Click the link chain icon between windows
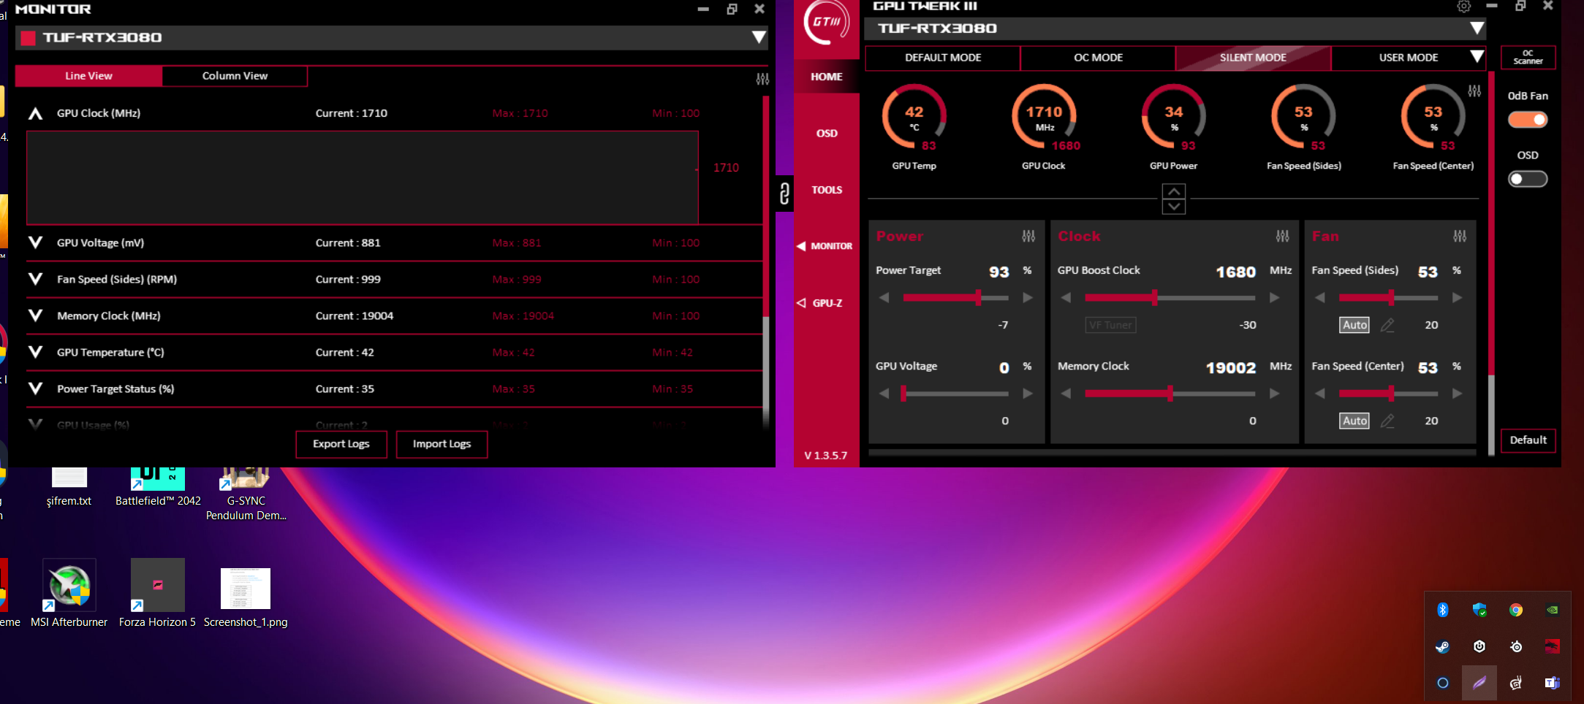 pyautogui.click(x=784, y=194)
